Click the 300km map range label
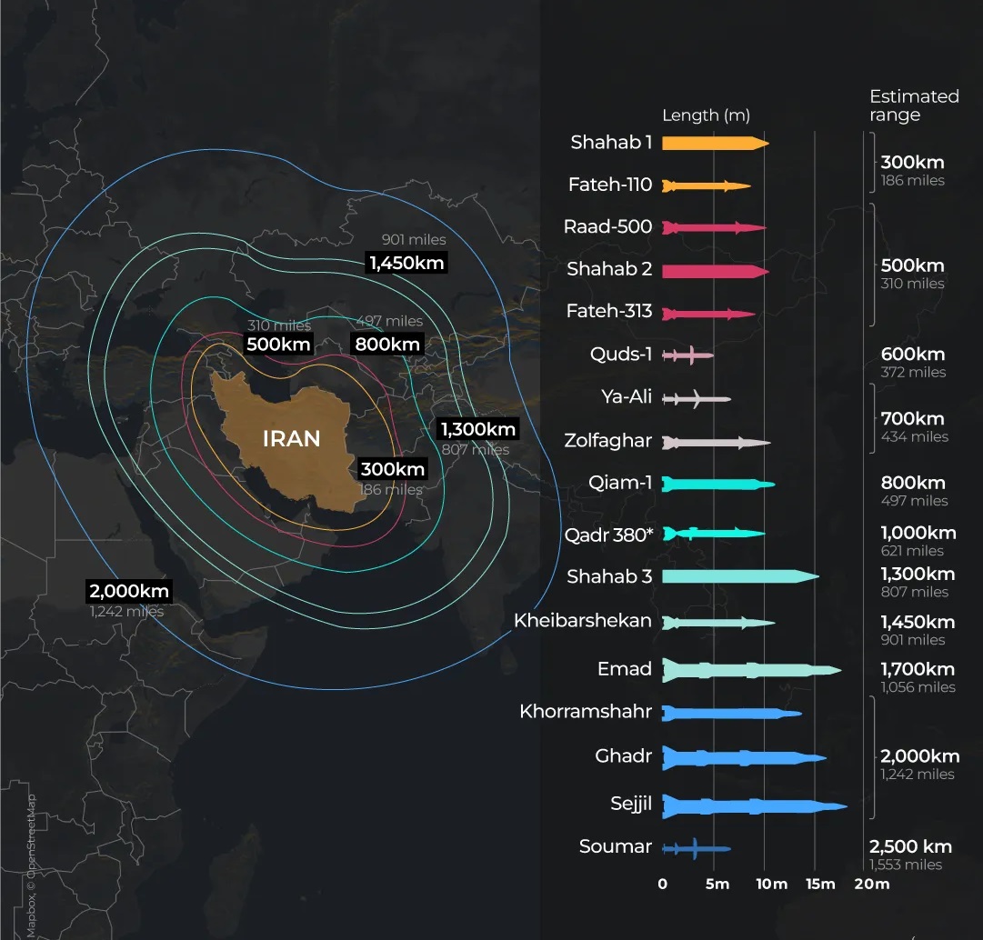Image resolution: width=983 pixels, height=940 pixels. point(392,469)
